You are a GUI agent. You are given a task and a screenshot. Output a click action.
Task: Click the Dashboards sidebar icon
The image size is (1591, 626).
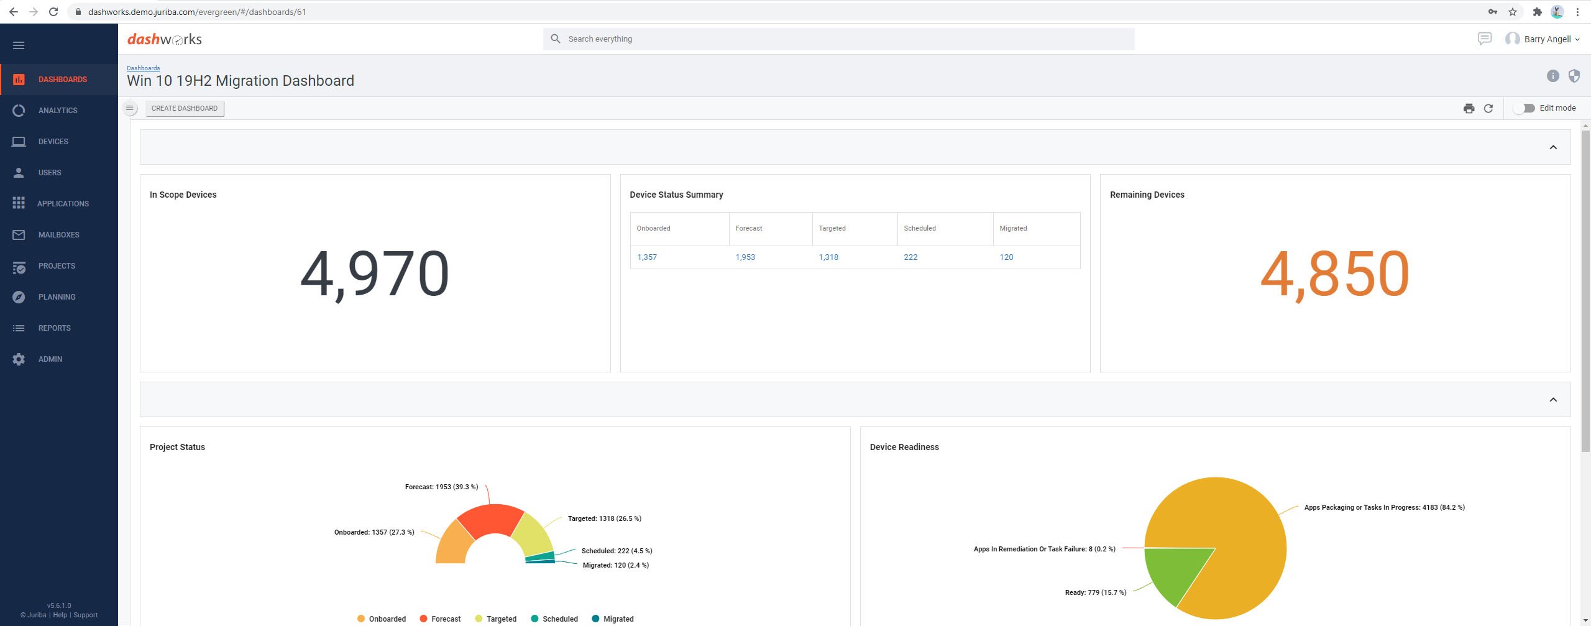point(19,80)
